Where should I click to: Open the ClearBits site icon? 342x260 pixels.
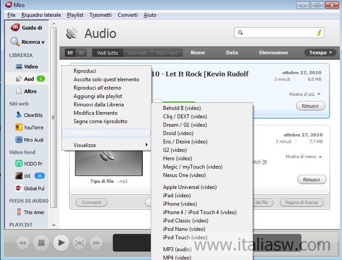[19, 115]
